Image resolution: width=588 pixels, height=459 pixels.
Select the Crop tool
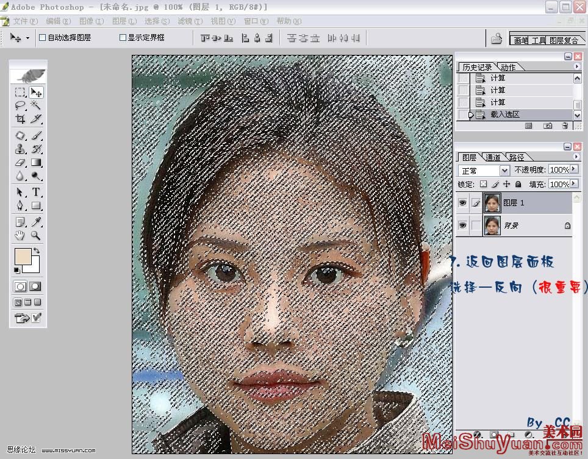(20, 119)
